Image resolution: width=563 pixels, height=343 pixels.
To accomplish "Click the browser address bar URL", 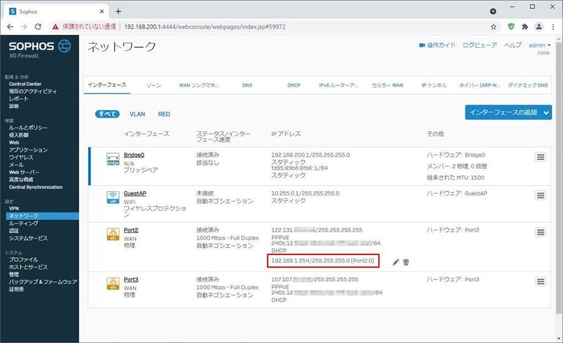I will coord(205,26).
